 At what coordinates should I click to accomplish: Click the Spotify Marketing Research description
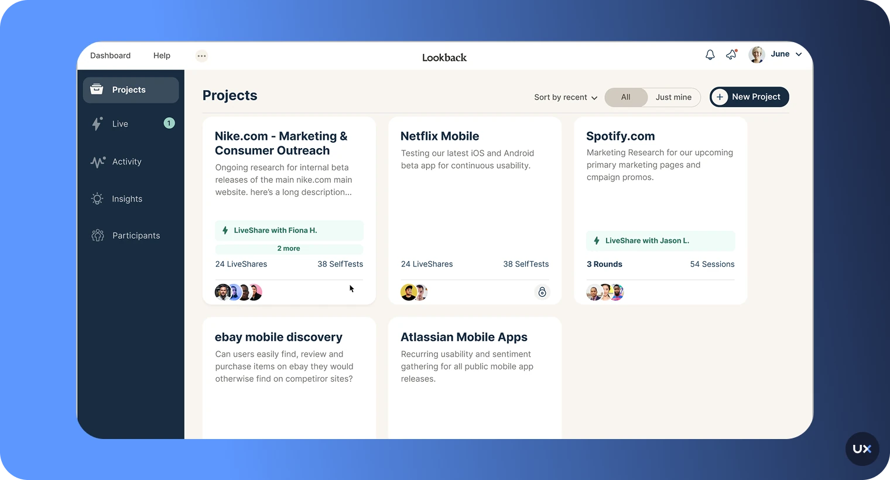tap(660, 165)
